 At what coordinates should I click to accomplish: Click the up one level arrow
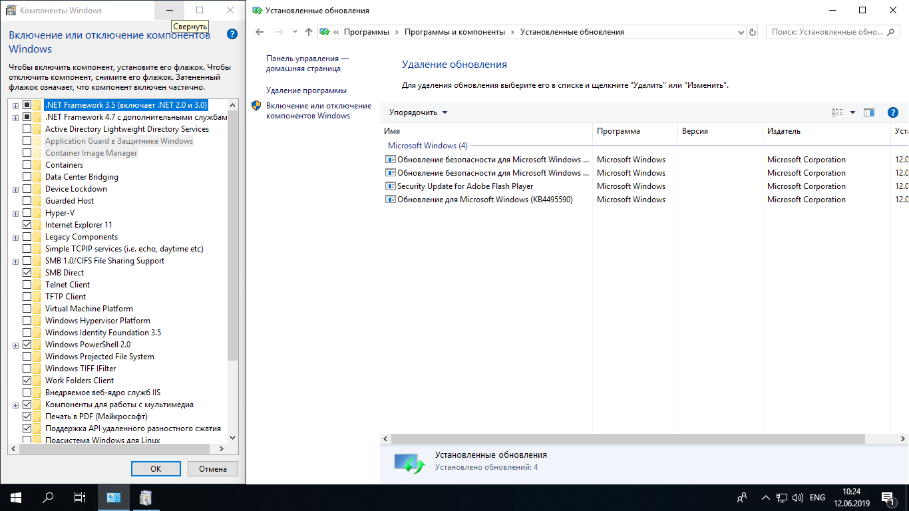(308, 32)
